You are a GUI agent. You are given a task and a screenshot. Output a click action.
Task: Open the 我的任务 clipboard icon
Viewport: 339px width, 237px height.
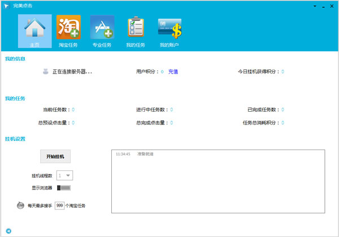click(136, 27)
